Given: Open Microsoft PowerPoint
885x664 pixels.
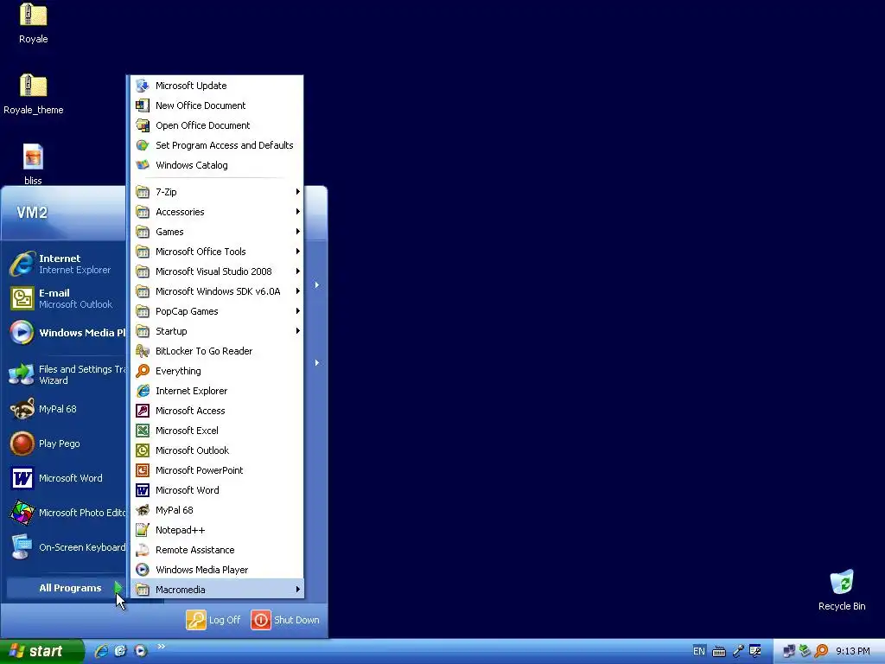Looking at the screenshot, I should (x=217, y=470).
